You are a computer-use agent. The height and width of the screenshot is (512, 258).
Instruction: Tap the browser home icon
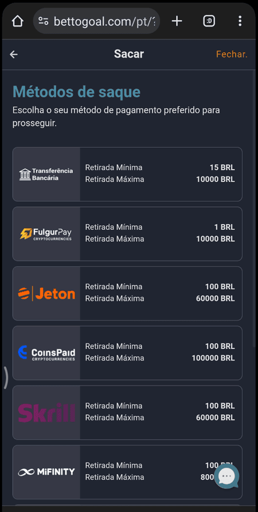tap(18, 21)
